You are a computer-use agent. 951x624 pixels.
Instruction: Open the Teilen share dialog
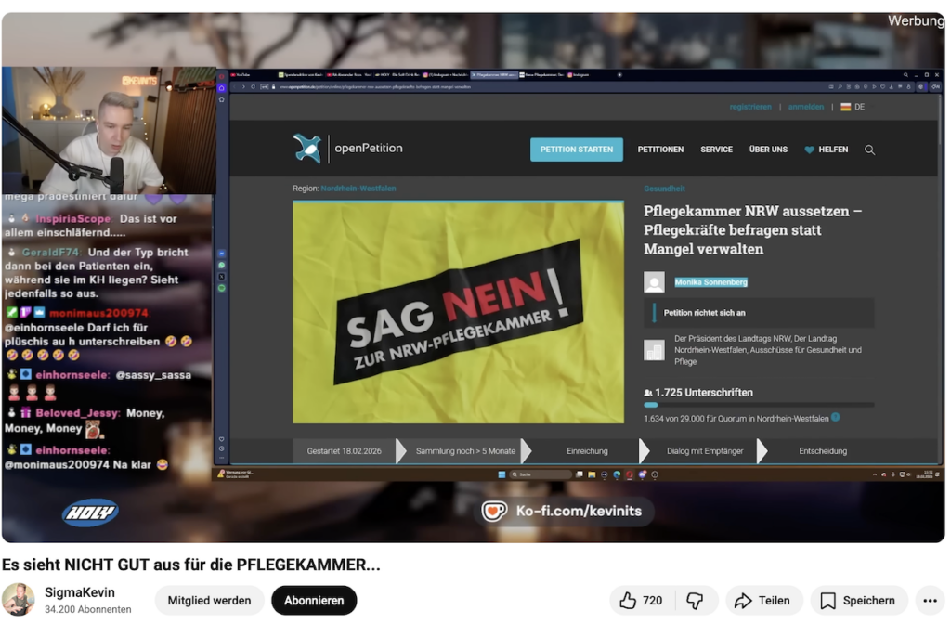tap(762, 601)
